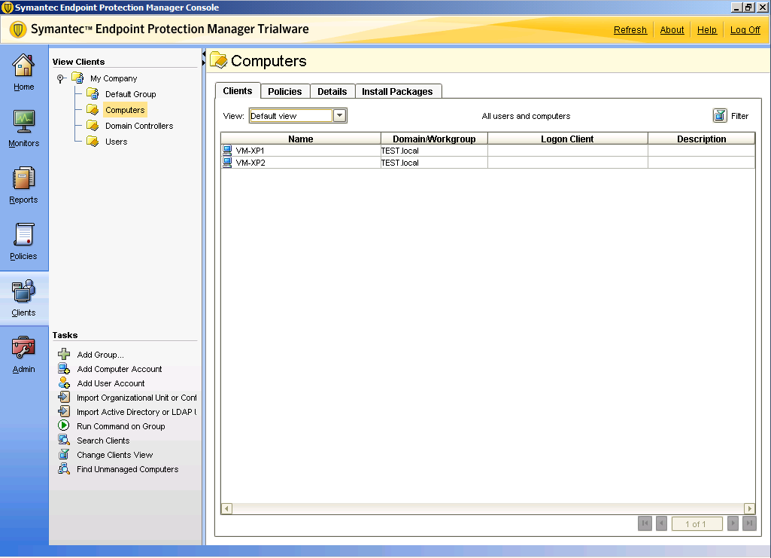This screenshot has width=771, height=558.
Task: Click the Refresh link
Action: [x=630, y=30]
